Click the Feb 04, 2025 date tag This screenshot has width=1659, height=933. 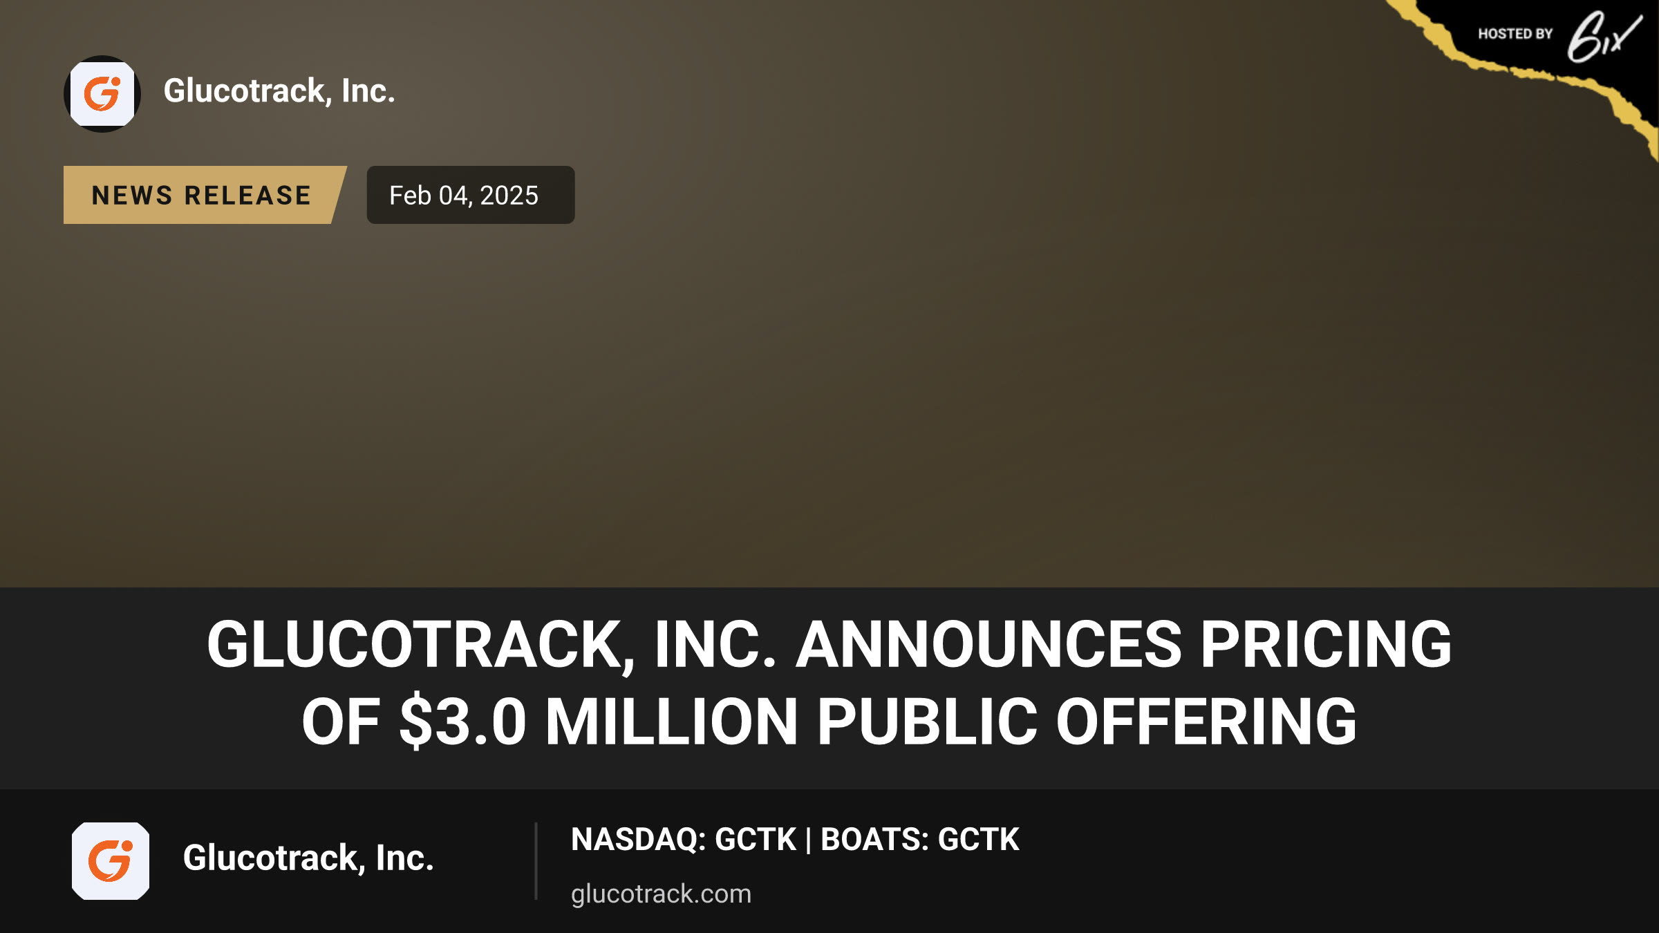point(471,195)
